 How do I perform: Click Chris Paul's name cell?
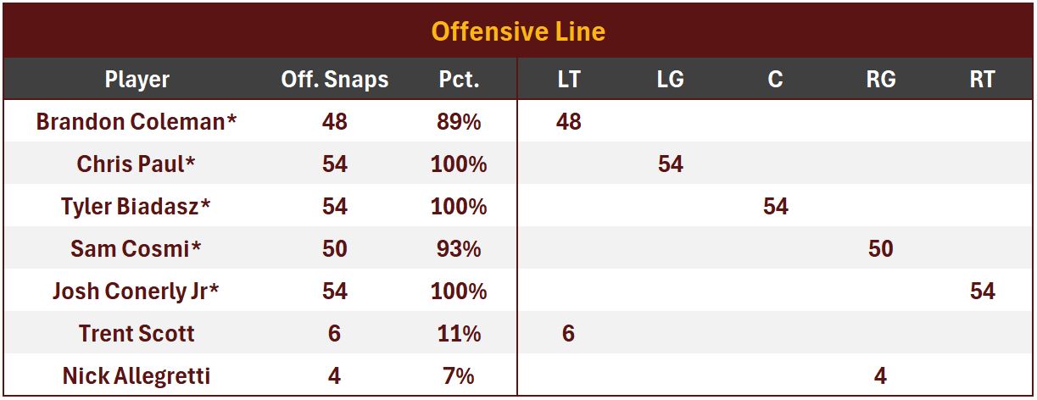(137, 164)
